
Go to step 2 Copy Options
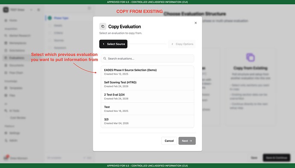[182, 44]
